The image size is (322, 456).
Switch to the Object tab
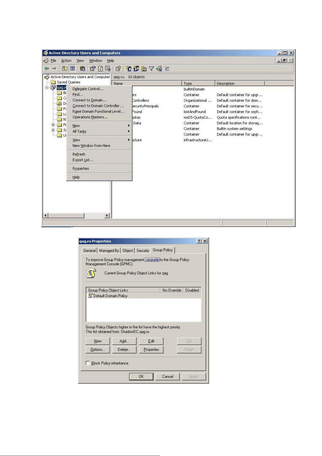pos(128,251)
